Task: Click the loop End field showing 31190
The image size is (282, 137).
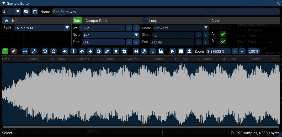Action: (172, 42)
